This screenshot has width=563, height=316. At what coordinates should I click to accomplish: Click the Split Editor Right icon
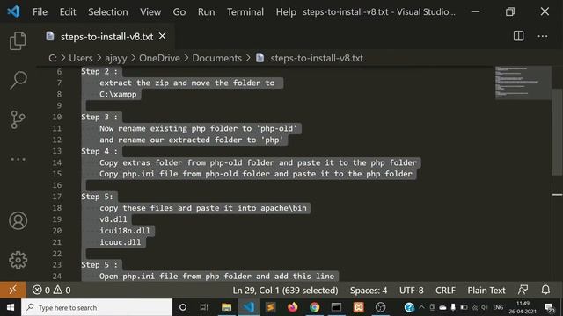(518, 36)
